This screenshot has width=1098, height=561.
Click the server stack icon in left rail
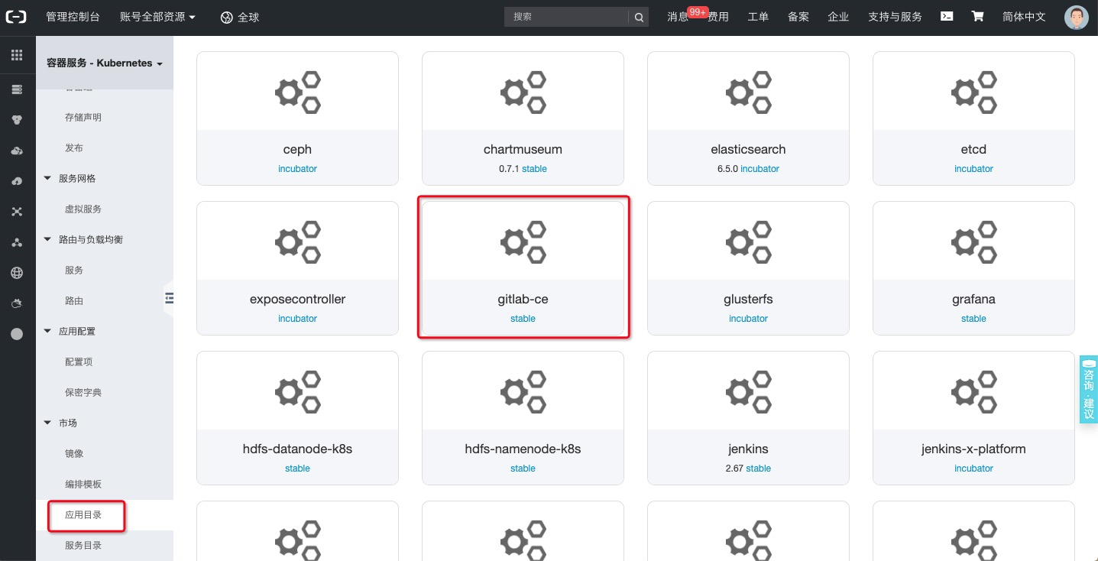pos(17,89)
